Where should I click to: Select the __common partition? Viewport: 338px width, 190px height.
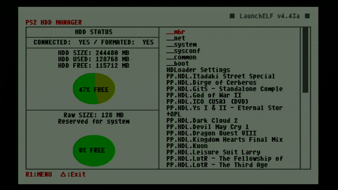point(181,57)
